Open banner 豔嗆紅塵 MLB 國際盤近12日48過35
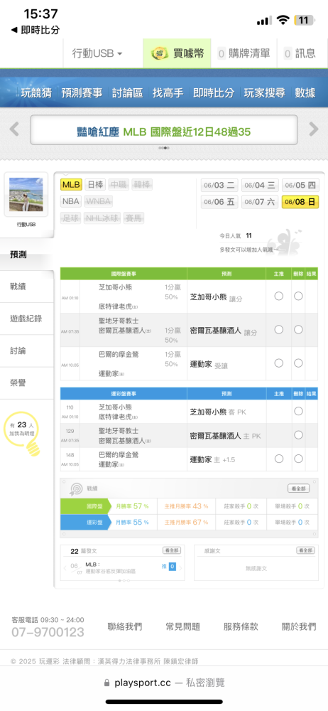Viewport: 328px width, 711px height. (x=163, y=129)
